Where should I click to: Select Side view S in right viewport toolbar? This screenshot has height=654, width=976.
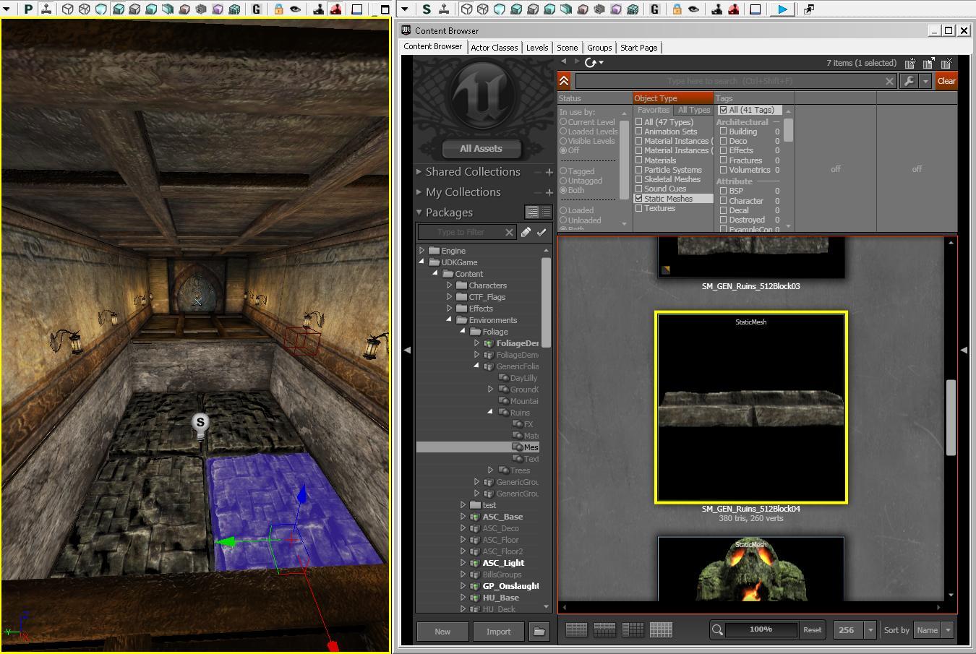[427, 9]
